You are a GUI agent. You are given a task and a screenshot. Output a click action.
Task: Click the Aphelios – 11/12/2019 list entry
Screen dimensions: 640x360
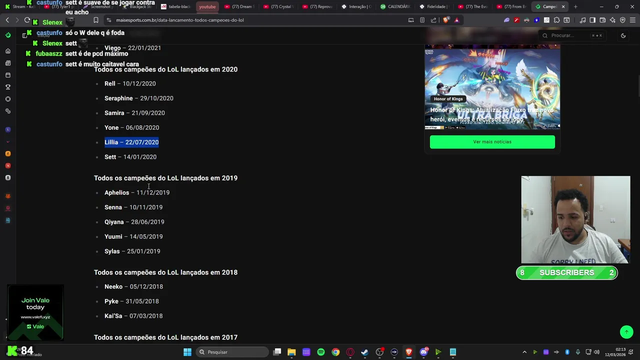[137, 192]
